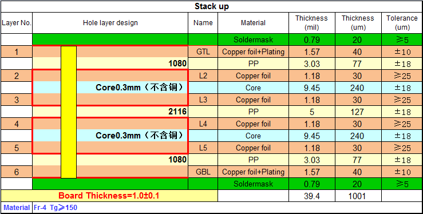The image size is (423, 214).
Task: Click the "L5" name cell
Action: coord(203,148)
